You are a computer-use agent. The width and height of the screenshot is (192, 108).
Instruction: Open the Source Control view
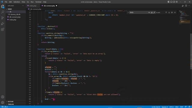click(3, 18)
